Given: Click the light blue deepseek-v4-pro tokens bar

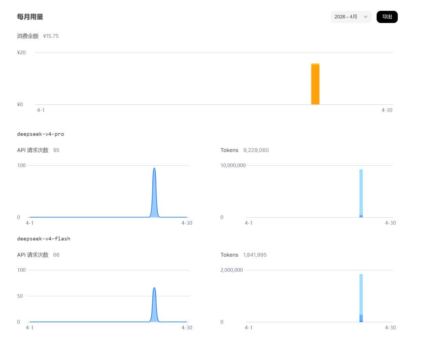Looking at the screenshot, I should [x=361, y=192].
